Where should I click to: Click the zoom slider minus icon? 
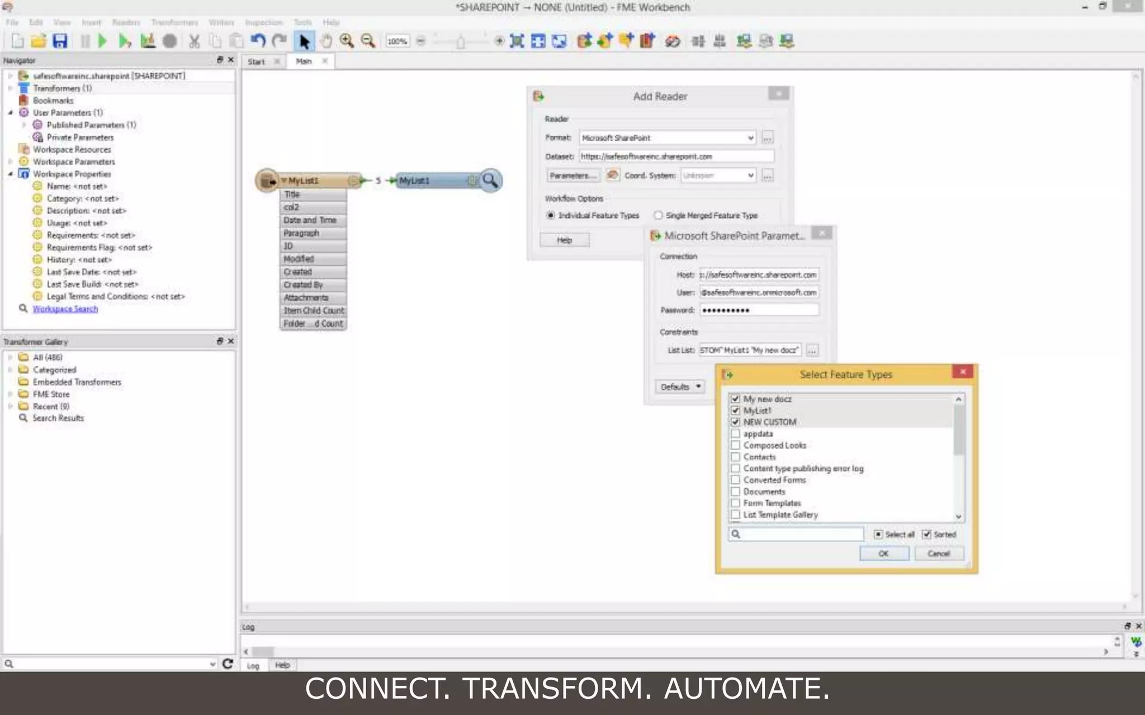421,41
